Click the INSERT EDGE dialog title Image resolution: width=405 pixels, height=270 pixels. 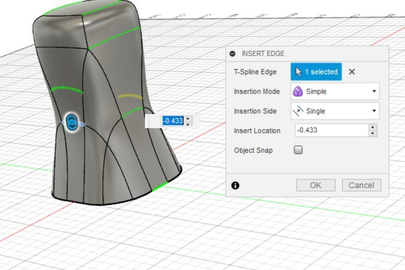click(263, 54)
